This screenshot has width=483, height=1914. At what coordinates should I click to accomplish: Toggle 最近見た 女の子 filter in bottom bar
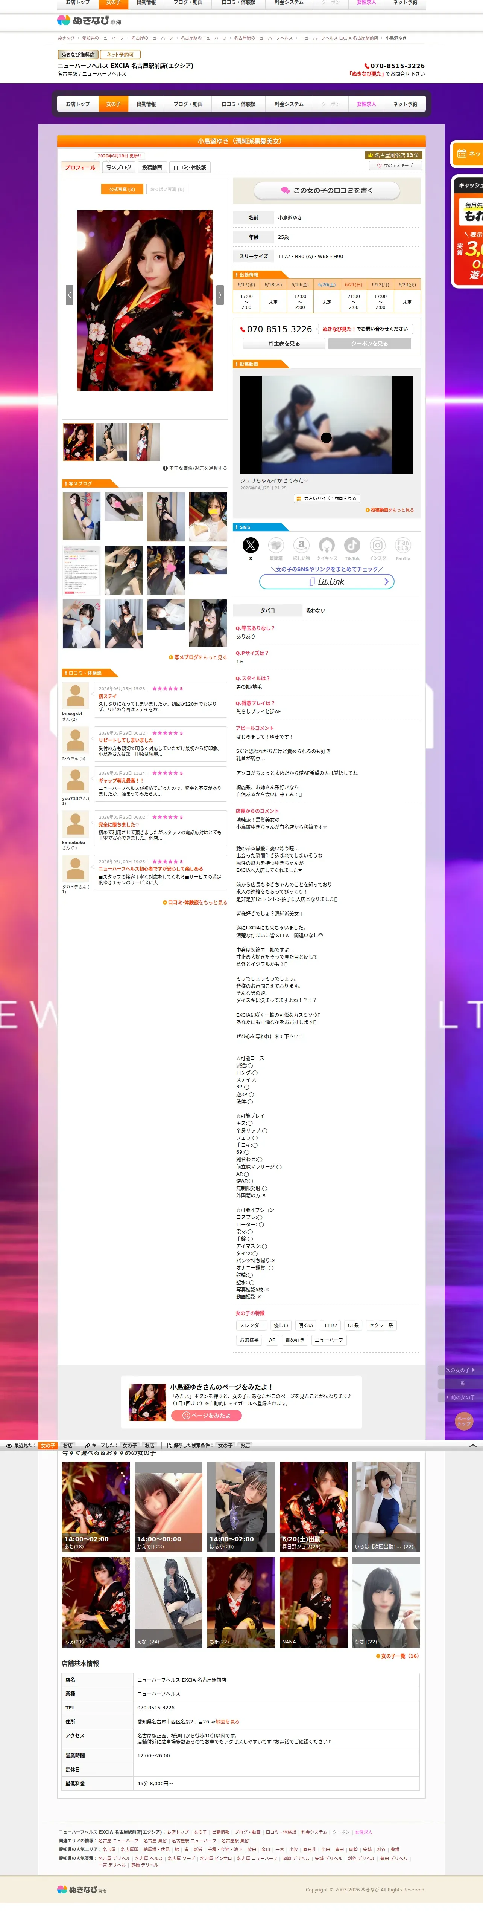(47, 1445)
